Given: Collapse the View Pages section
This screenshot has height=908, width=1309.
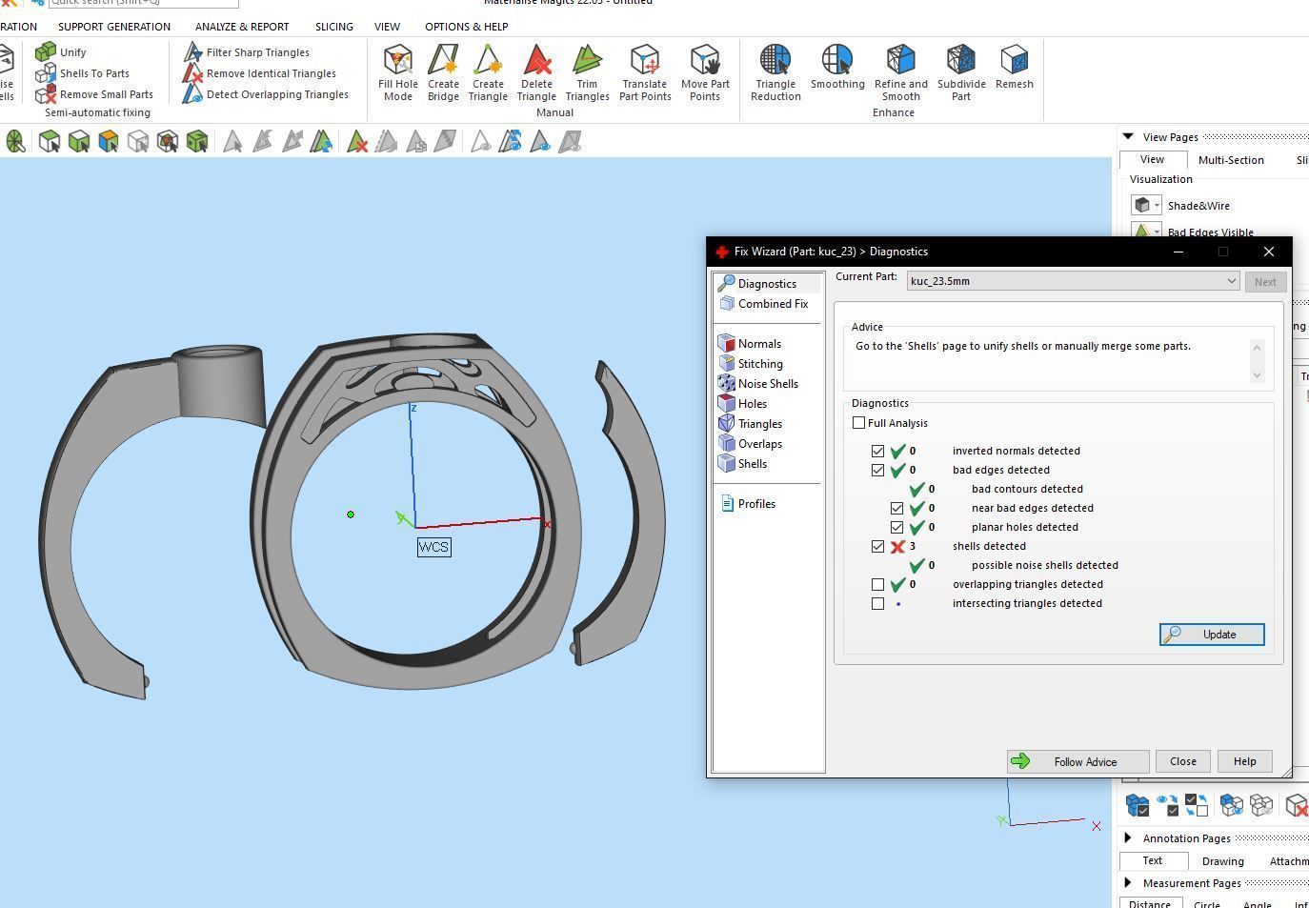Looking at the screenshot, I should tap(1128, 137).
